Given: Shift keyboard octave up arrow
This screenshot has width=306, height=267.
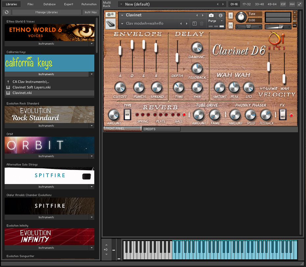Looking at the screenshot, I should (106, 245).
